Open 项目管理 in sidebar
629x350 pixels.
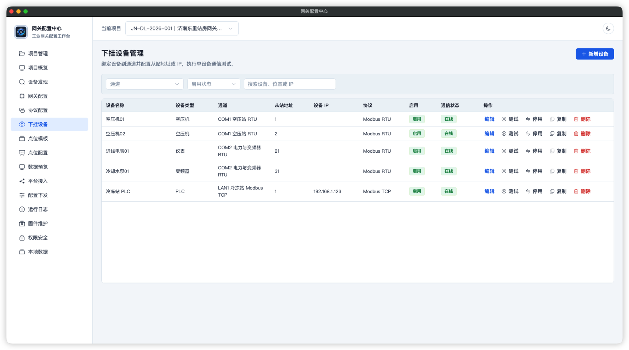coord(49,53)
